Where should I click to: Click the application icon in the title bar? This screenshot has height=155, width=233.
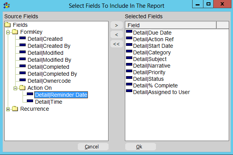(7, 6)
